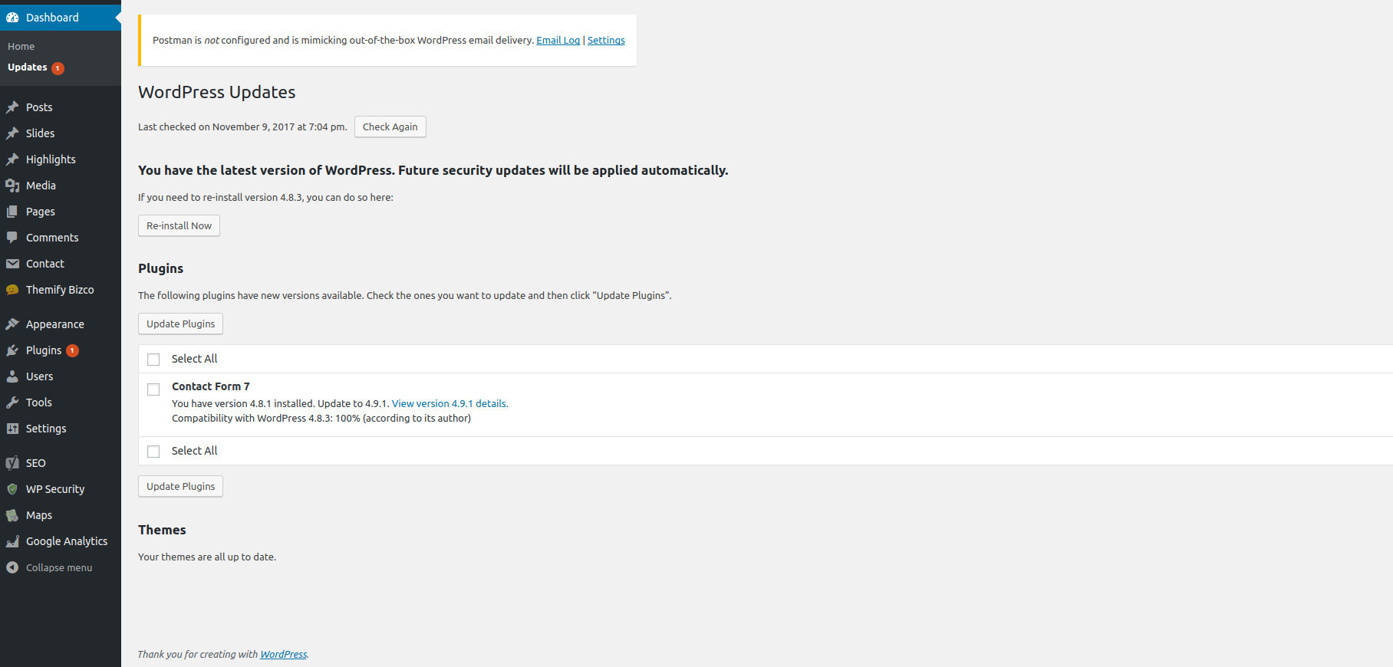Check the Contact Form 7 checkbox

pos(153,389)
